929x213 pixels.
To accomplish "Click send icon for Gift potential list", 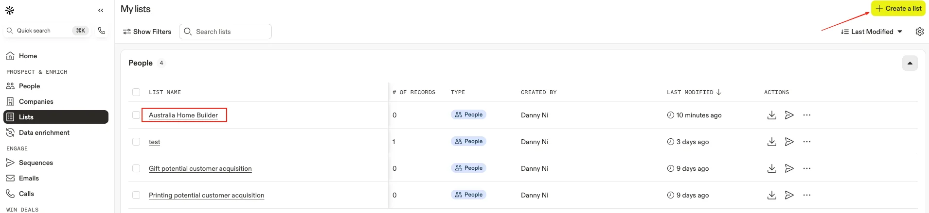I will coord(789,168).
